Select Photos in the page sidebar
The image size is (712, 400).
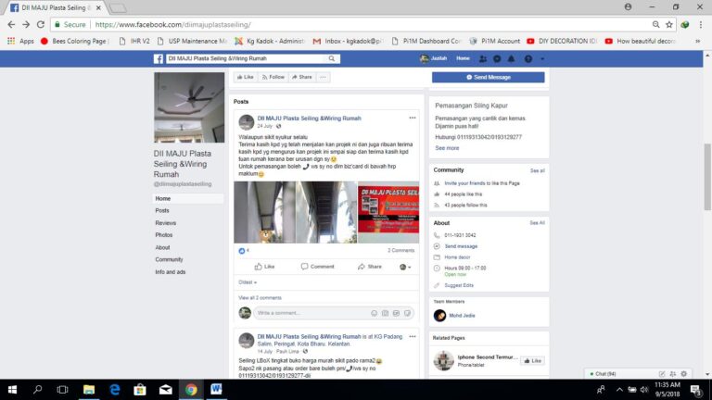pos(163,235)
